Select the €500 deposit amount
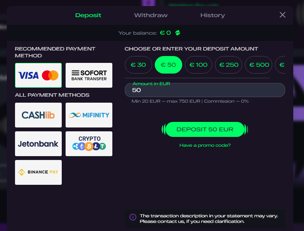Screen dimensions: 304x231 point(259,65)
